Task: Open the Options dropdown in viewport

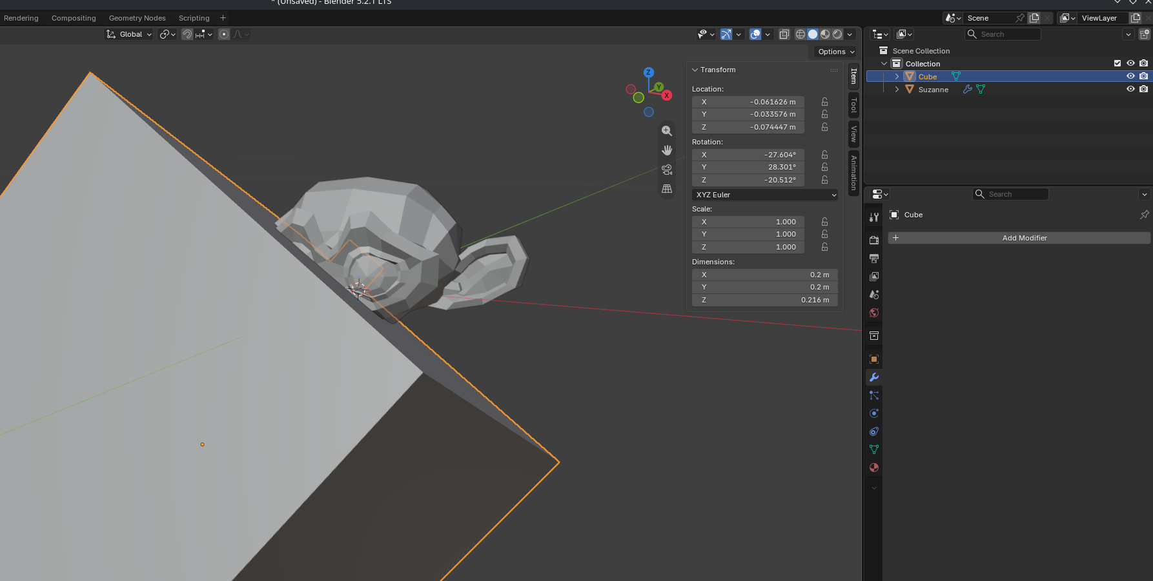Action: tap(836, 52)
